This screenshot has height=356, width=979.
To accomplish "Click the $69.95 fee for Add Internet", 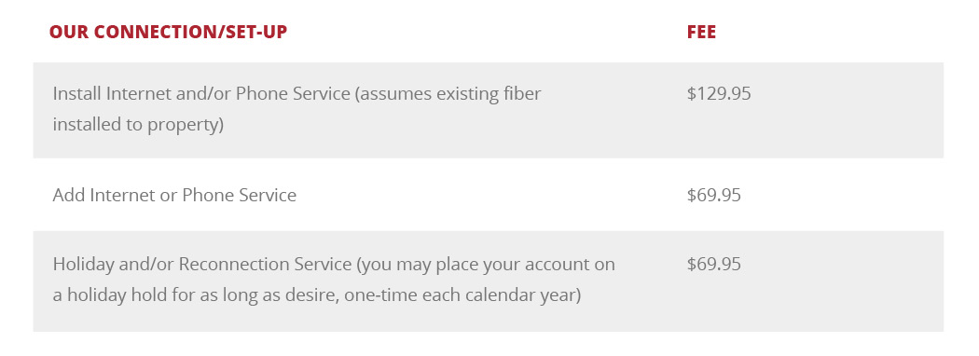I will point(713,195).
